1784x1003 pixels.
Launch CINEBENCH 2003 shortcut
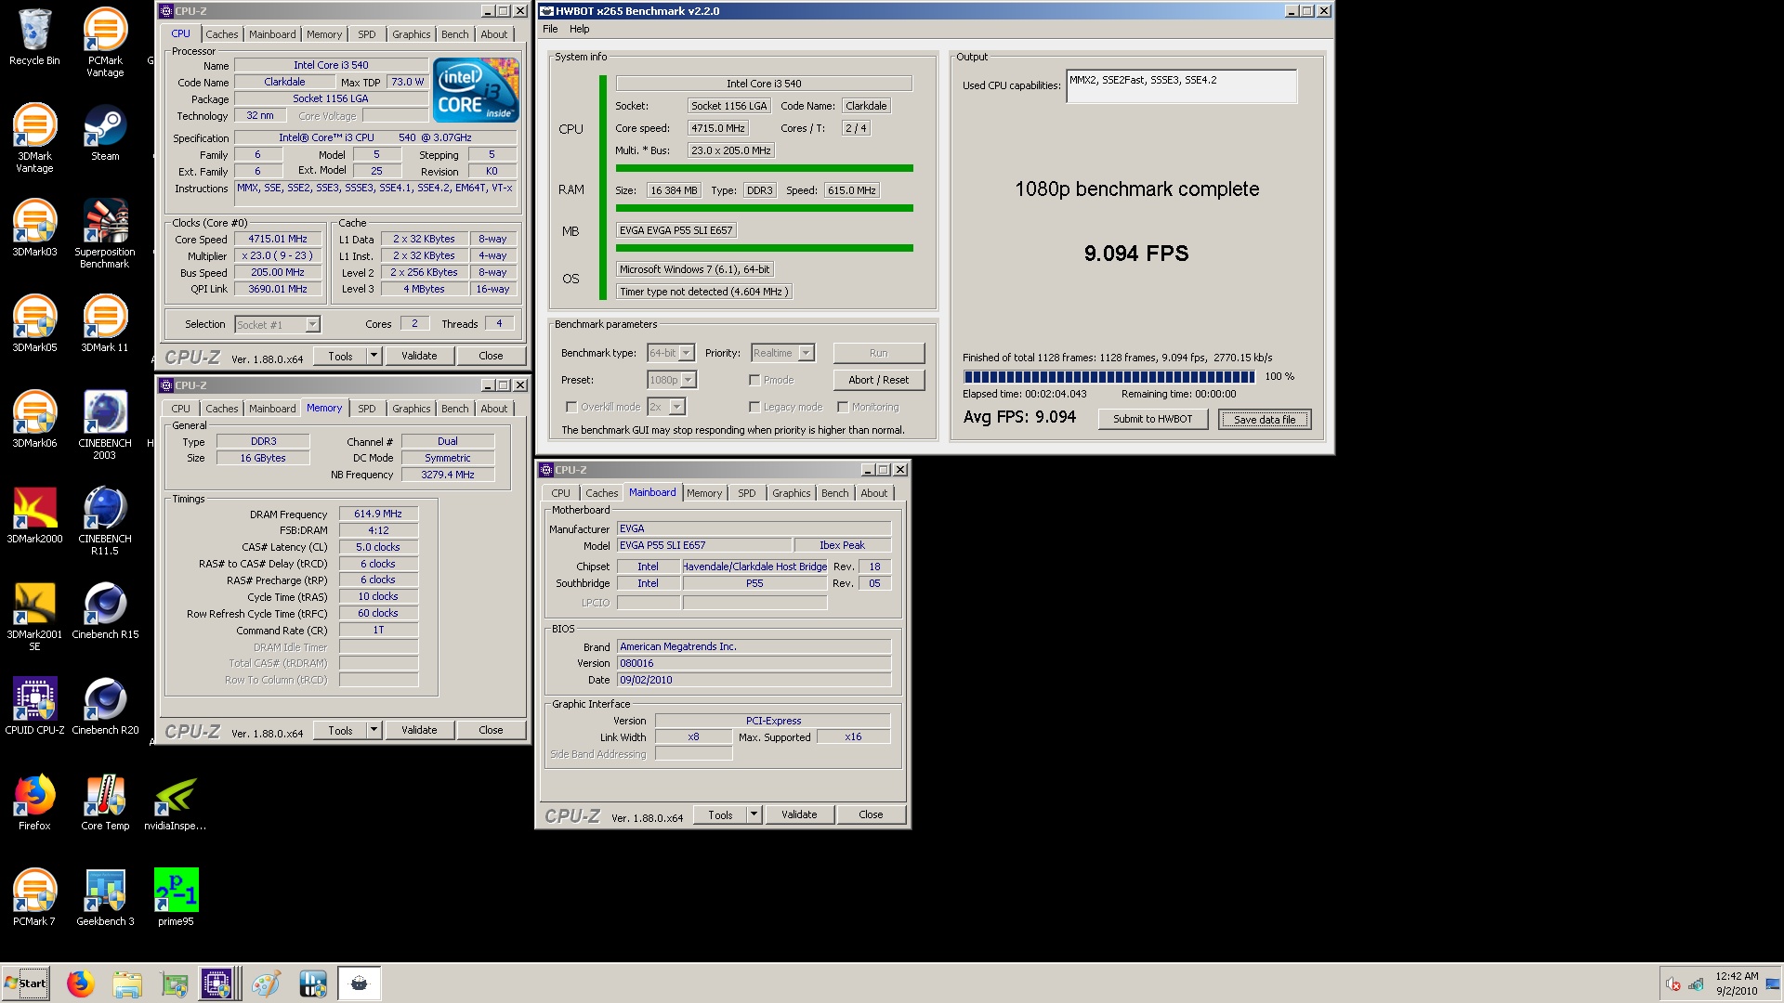[105, 425]
